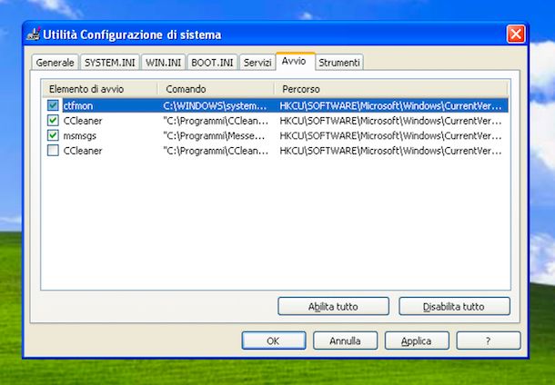Disable the msmsgs startup checkbox
The image size is (555, 385).
click(53, 135)
